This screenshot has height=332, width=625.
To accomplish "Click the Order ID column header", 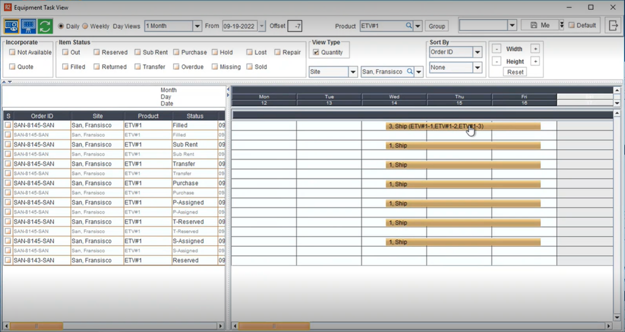I will pyautogui.click(x=42, y=116).
